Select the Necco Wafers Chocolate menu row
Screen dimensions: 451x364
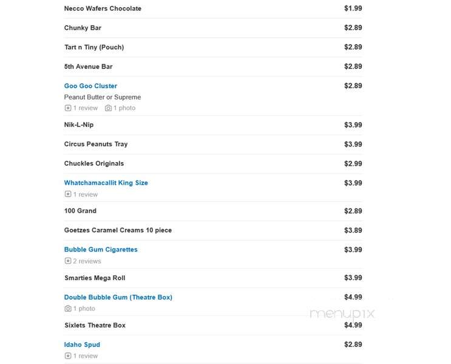coord(213,9)
